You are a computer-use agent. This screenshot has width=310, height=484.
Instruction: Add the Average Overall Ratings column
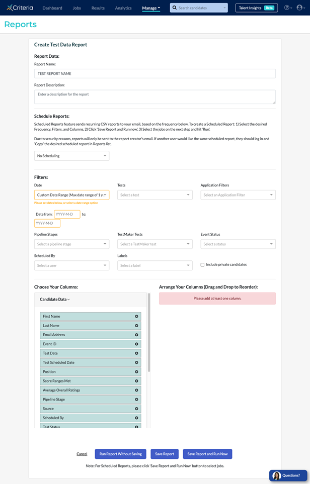click(x=136, y=391)
